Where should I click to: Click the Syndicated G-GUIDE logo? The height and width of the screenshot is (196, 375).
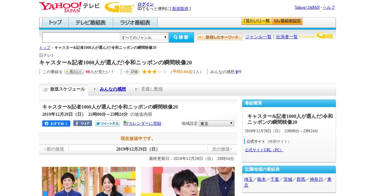pos(316,35)
